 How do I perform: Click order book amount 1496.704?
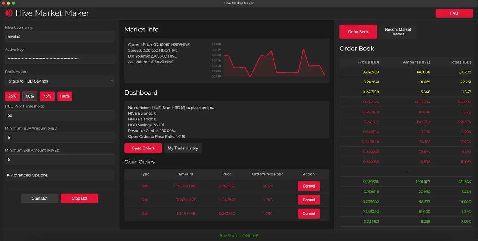pos(422,102)
